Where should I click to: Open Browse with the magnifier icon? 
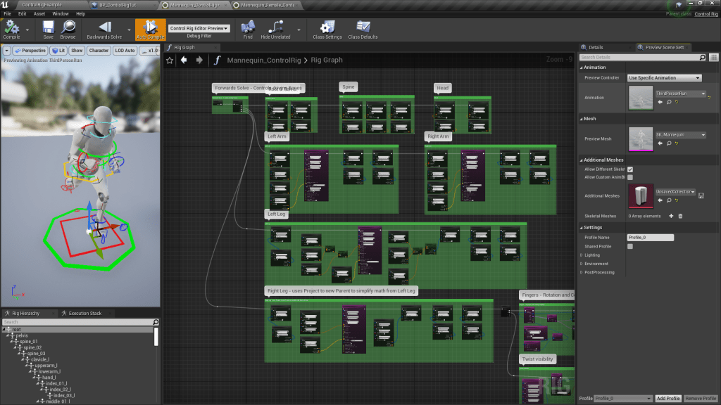tap(68, 27)
